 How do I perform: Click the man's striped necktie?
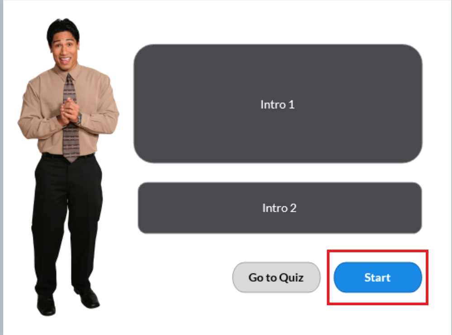click(x=70, y=118)
